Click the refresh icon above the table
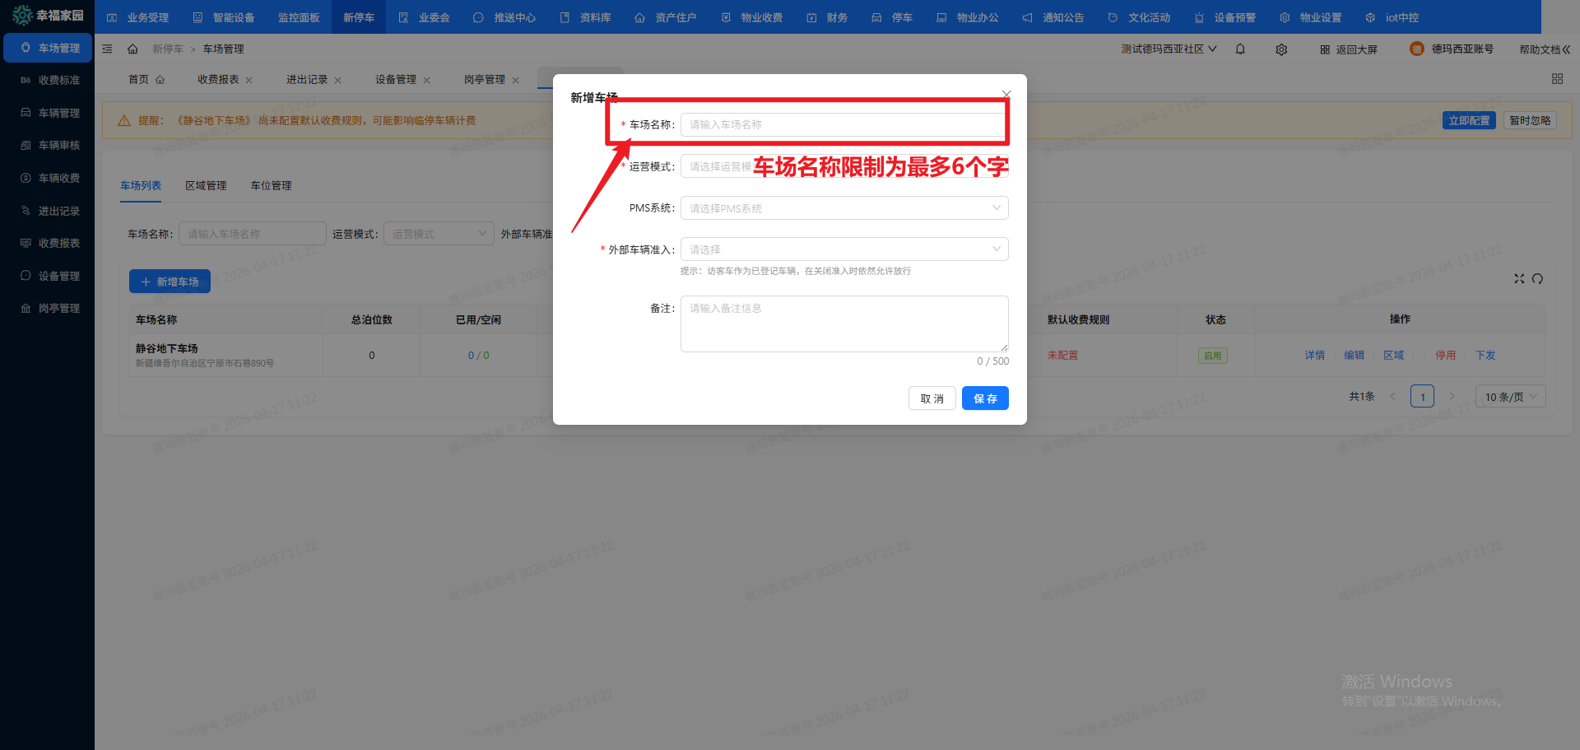The height and width of the screenshot is (750, 1580). (1537, 279)
